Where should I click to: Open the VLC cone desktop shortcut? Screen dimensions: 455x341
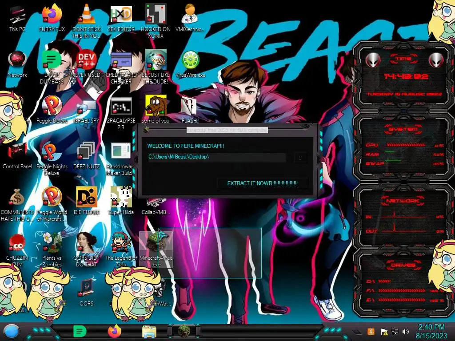[x=87, y=20]
